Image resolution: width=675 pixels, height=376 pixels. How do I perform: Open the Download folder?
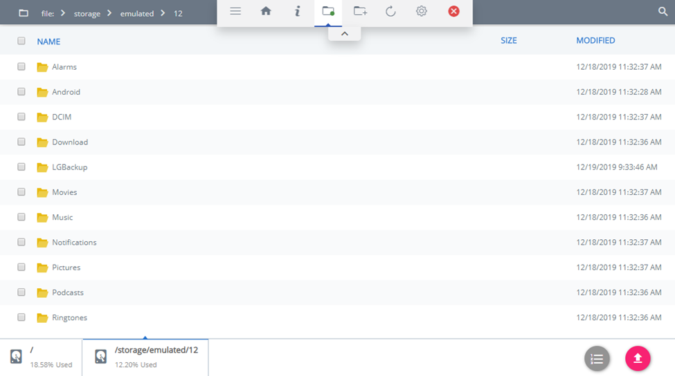click(x=69, y=142)
